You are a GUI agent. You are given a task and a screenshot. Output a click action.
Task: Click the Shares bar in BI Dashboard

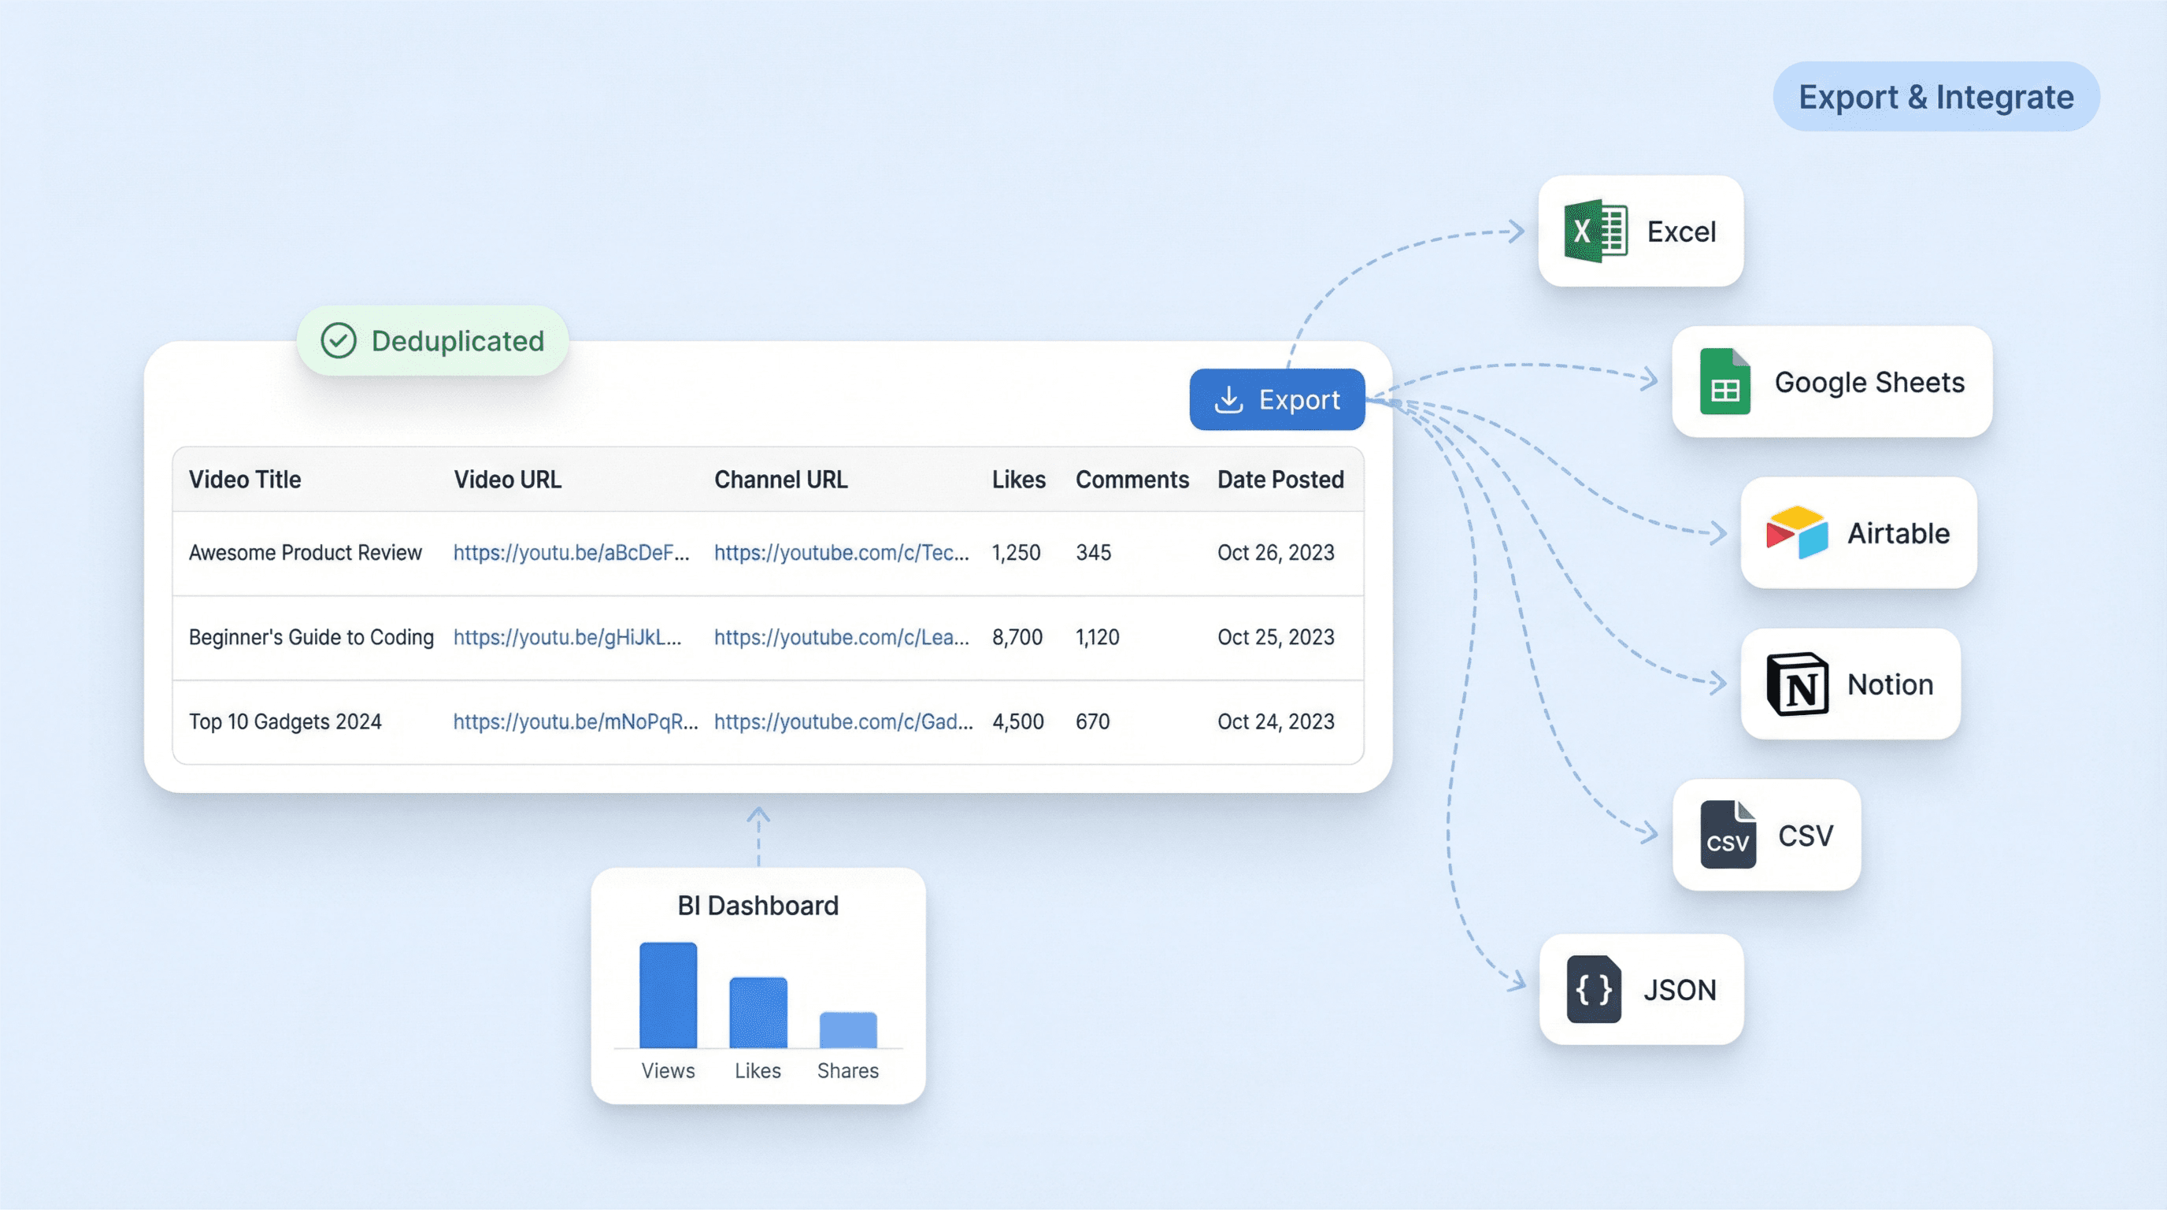tap(848, 1031)
